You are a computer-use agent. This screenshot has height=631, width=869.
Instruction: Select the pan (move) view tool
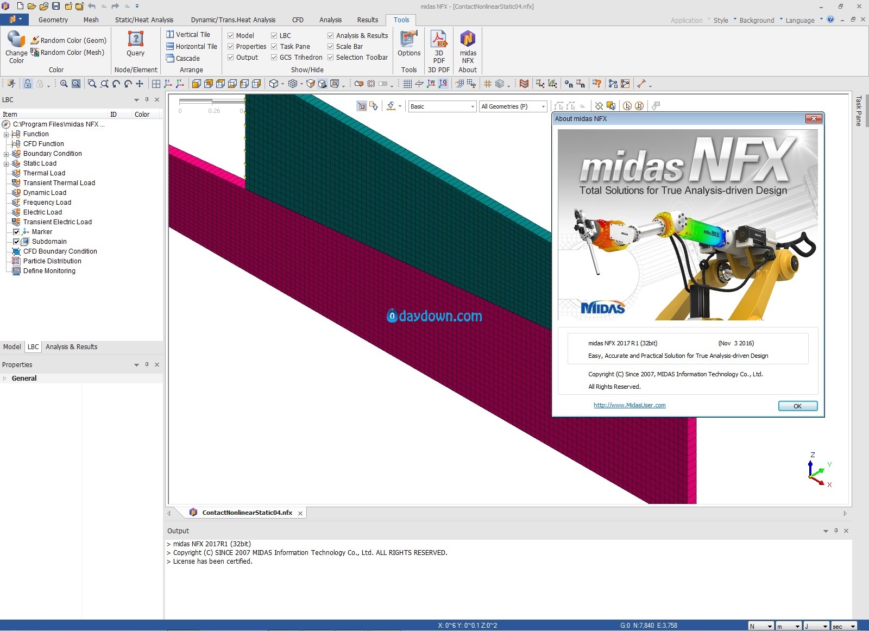coord(140,84)
